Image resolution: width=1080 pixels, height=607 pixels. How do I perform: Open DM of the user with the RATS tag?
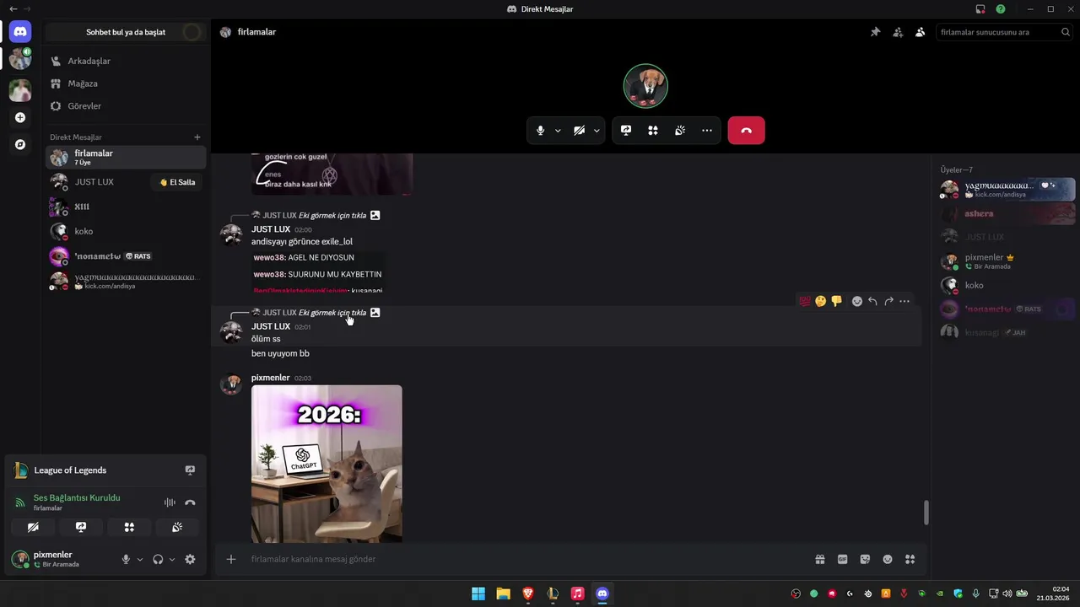coord(125,256)
